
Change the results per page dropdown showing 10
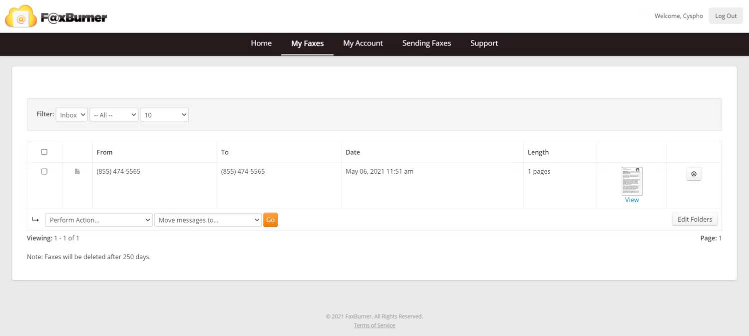(164, 115)
